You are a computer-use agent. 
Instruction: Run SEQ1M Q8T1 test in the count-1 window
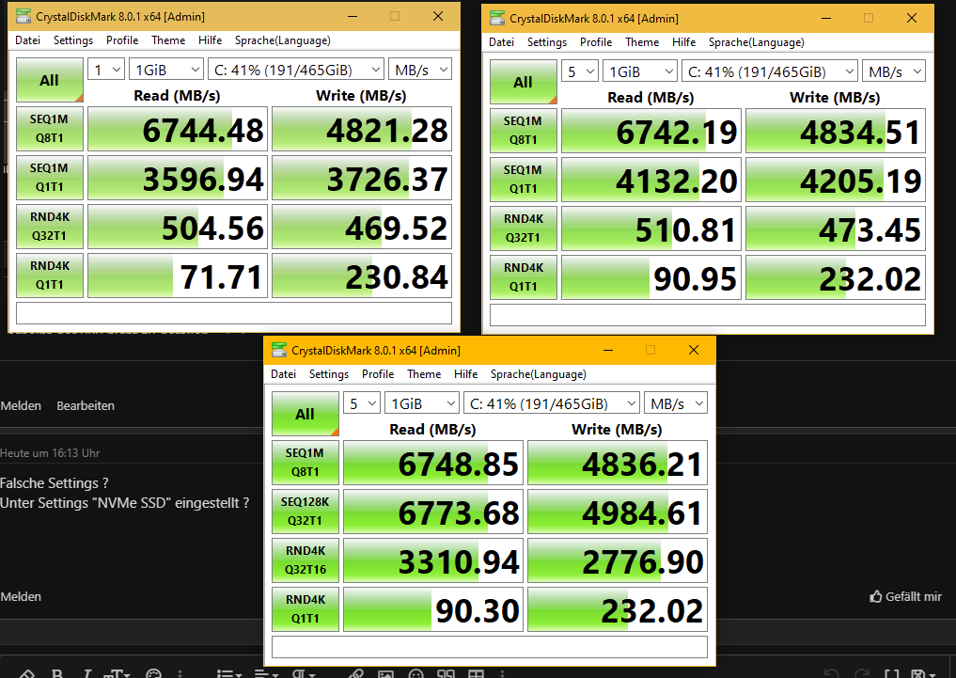[50, 129]
